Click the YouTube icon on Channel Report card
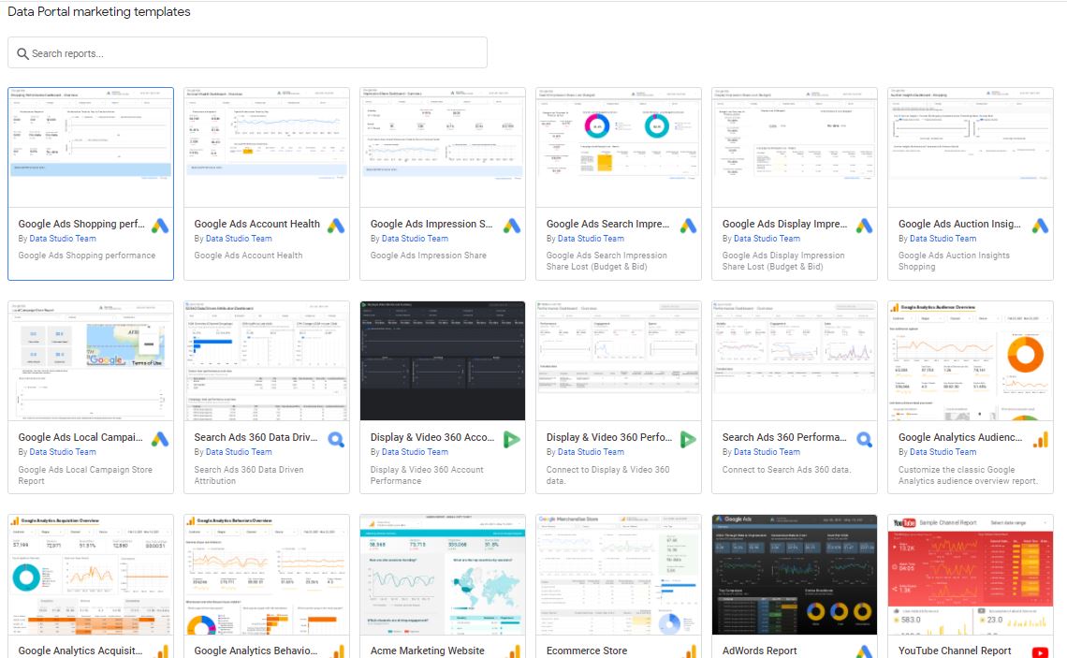The image size is (1067, 658). pos(1040,652)
